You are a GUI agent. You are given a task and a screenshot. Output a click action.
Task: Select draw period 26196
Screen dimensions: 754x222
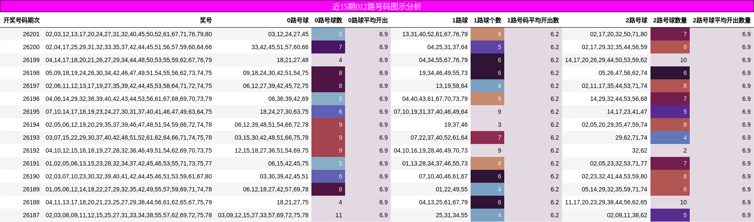pos(31,99)
